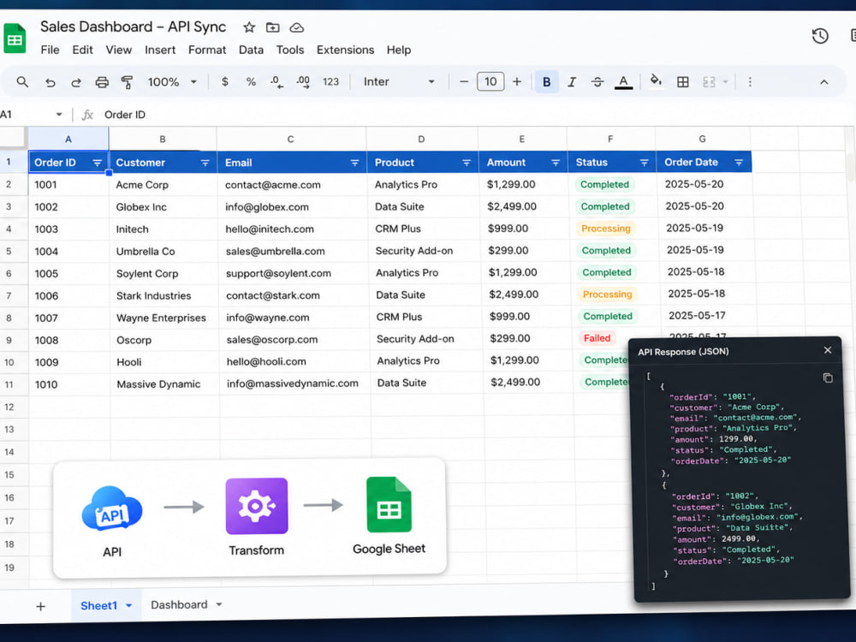Open the zoom 100% dropdown
The width and height of the screenshot is (856, 642).
point(172,82)
